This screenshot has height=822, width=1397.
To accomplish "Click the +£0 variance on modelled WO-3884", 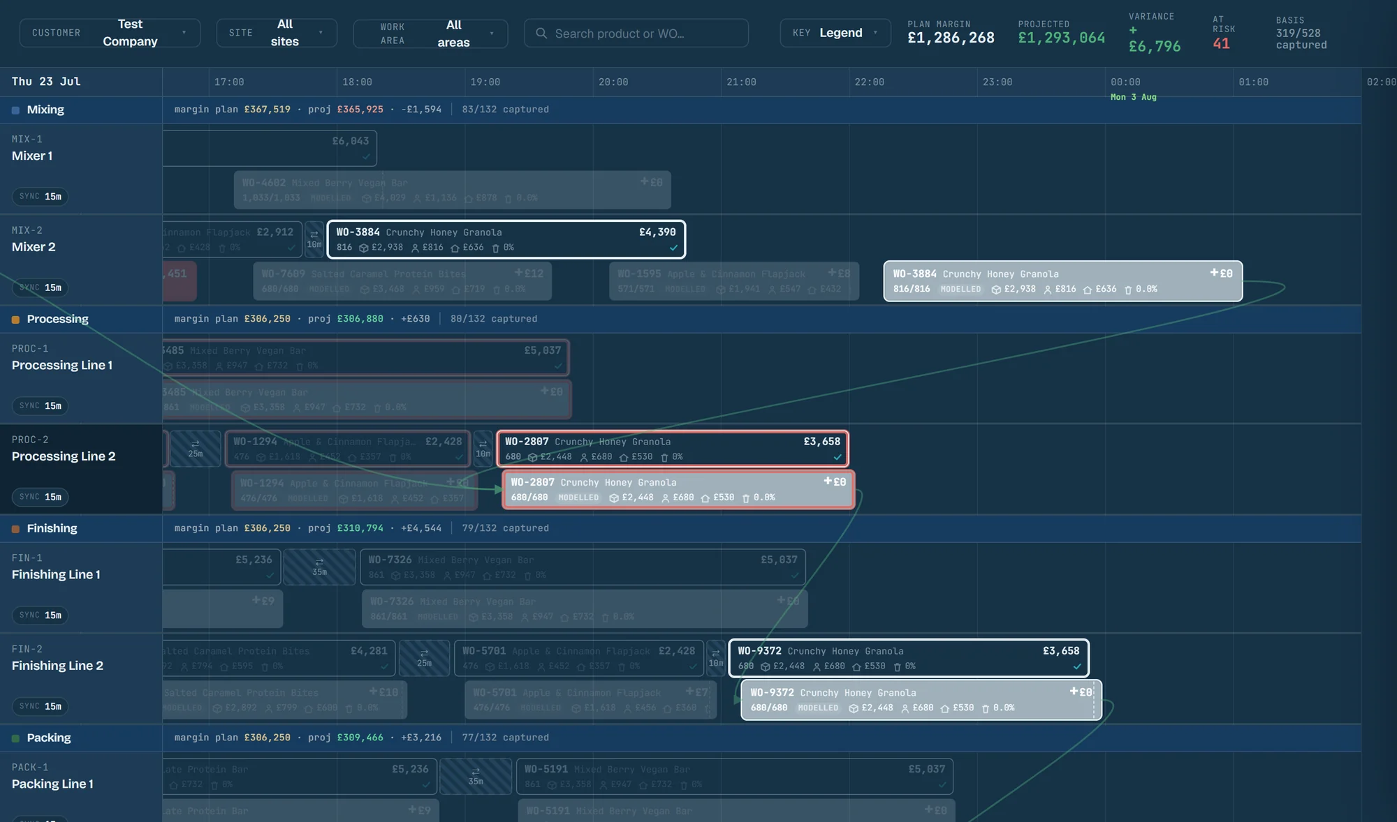I will (1221, 274).
